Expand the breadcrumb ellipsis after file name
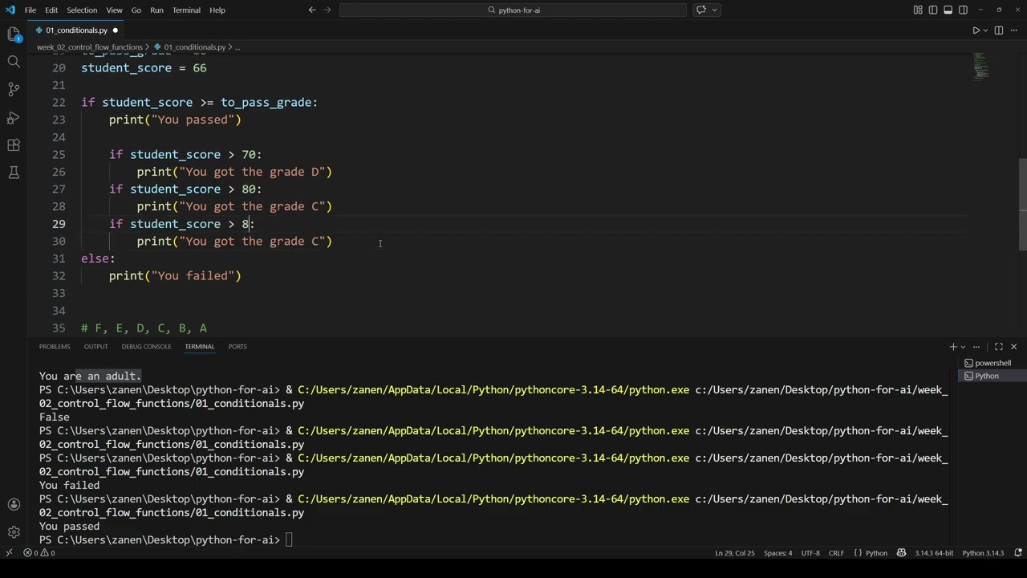The image size is (1027, 578). (x=237, y=47)
